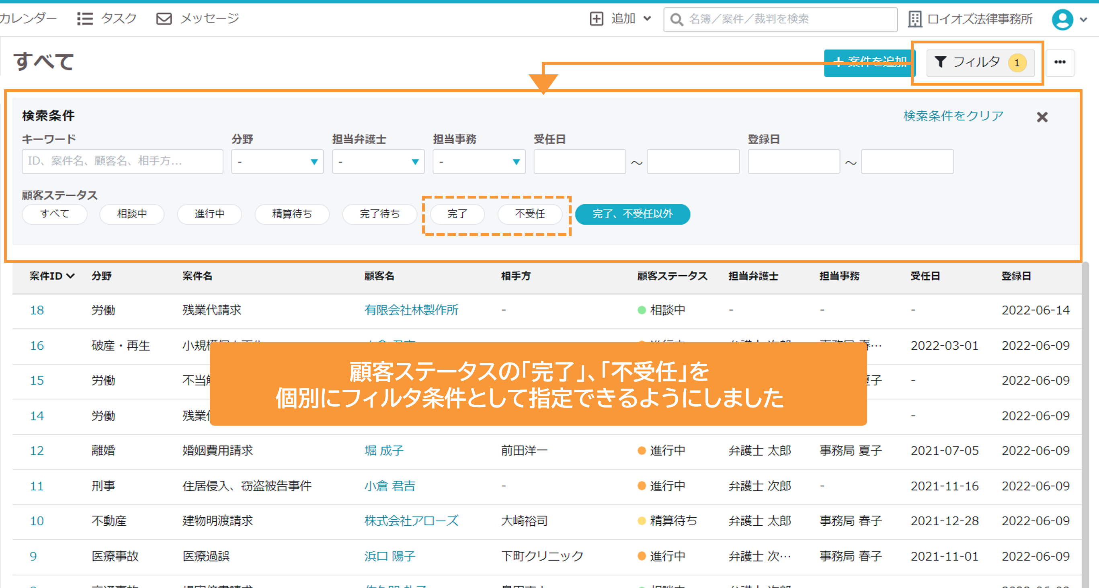This screenshot has width=1099, height=588.
Task: Click the search magnifier icon
Action: point(676,19)
